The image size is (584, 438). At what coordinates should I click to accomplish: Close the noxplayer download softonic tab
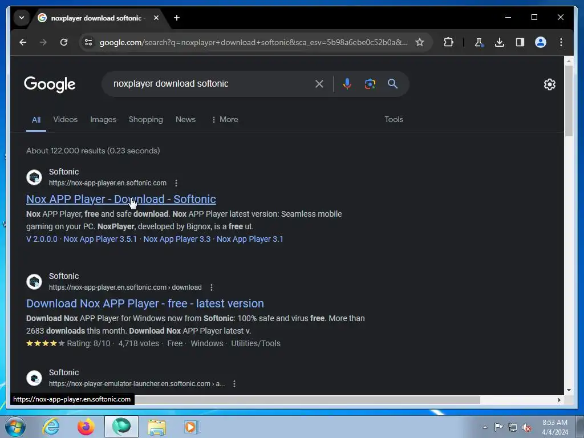point(156,18)
